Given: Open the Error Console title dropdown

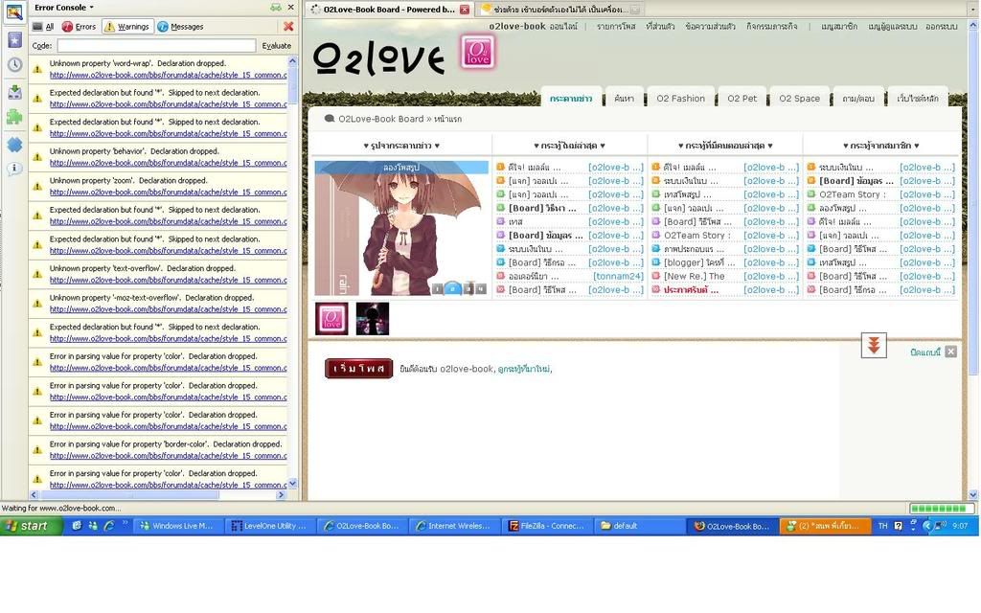Looking at the screenshot, I should (x=64, y=8).
